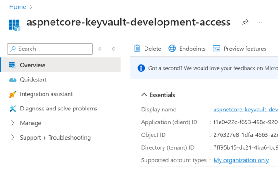Viewport: 278px width, 171px height.
Task: Open Integration assistant
Action: [46, 94]
